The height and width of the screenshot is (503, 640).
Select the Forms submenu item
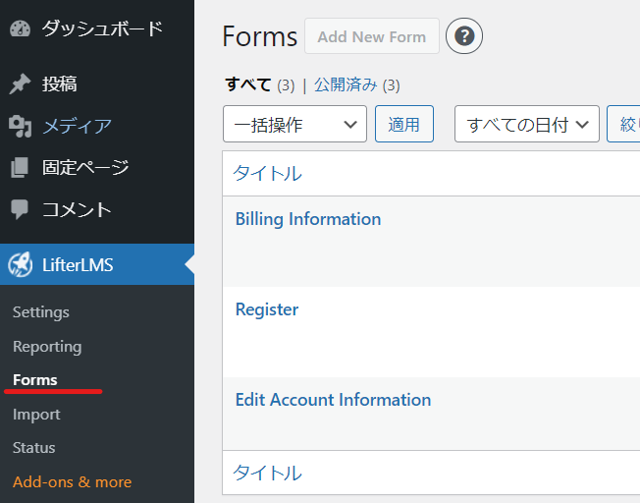[x=35, y=380]
